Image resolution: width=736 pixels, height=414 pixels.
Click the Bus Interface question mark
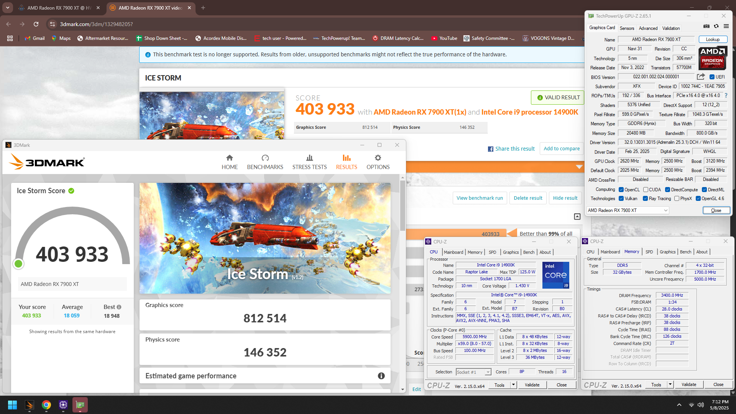coord(726,95)
